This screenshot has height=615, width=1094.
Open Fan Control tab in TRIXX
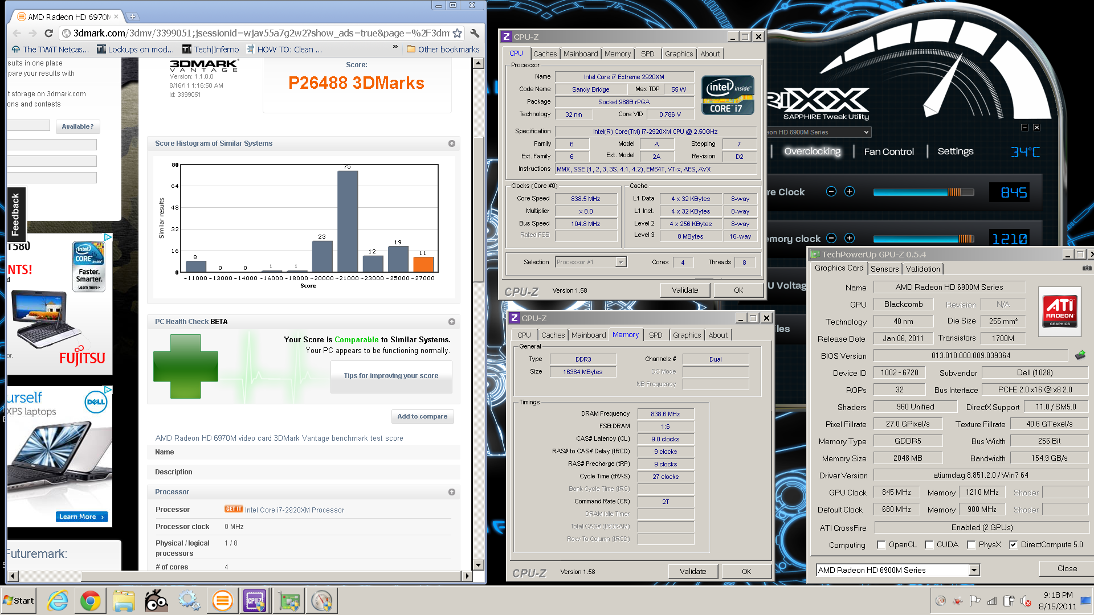point(888,151)
